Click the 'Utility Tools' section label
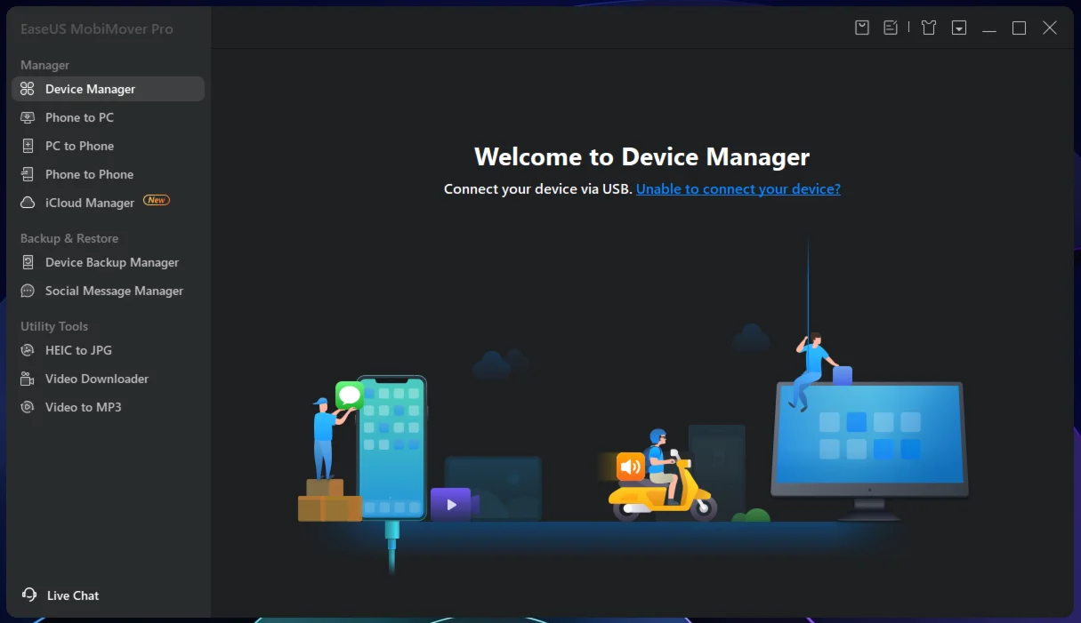Viewport: 1081px width, 623px height. click(x=54, y=326)
